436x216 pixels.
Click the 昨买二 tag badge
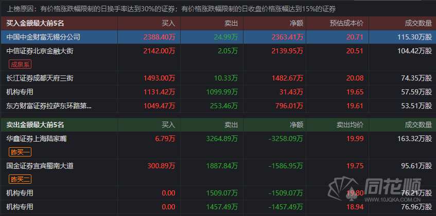[x=20, y=180]
